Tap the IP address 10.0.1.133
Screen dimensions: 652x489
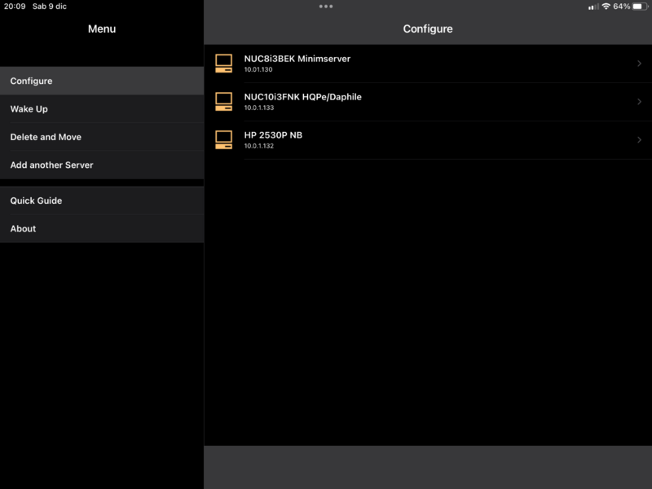click(259, 108)
